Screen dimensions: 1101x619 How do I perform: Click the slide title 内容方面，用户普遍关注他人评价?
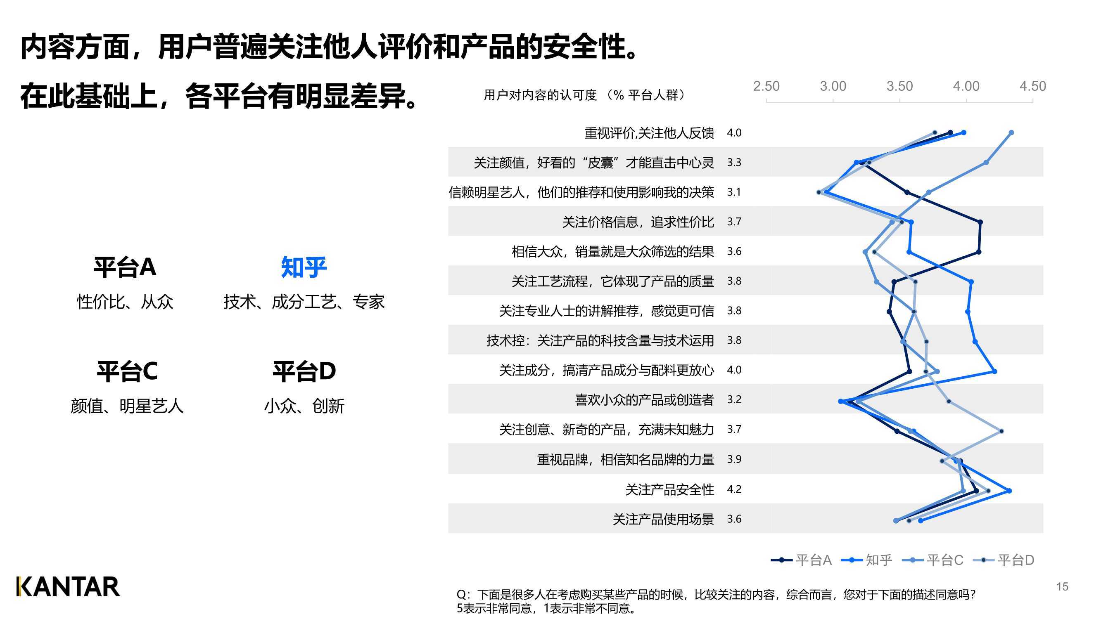point(330,47)
